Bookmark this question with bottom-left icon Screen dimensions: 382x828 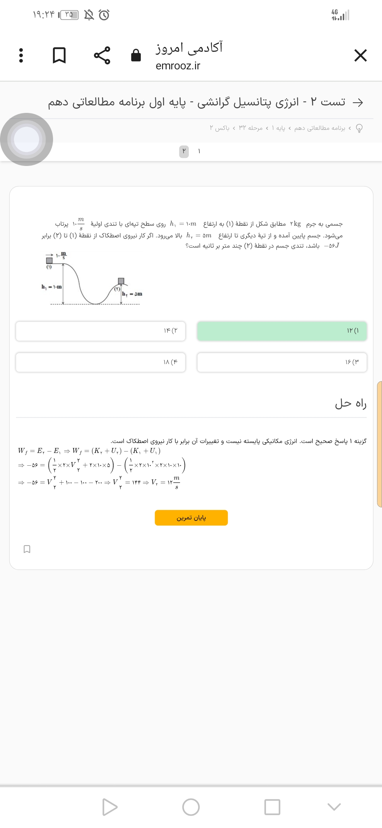point(27,549)
